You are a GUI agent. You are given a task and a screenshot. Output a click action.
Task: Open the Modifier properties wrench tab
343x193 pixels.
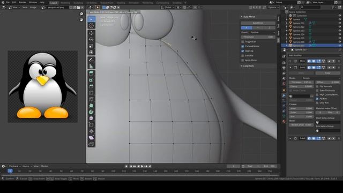pyautogui.click(x=284, y=95)
